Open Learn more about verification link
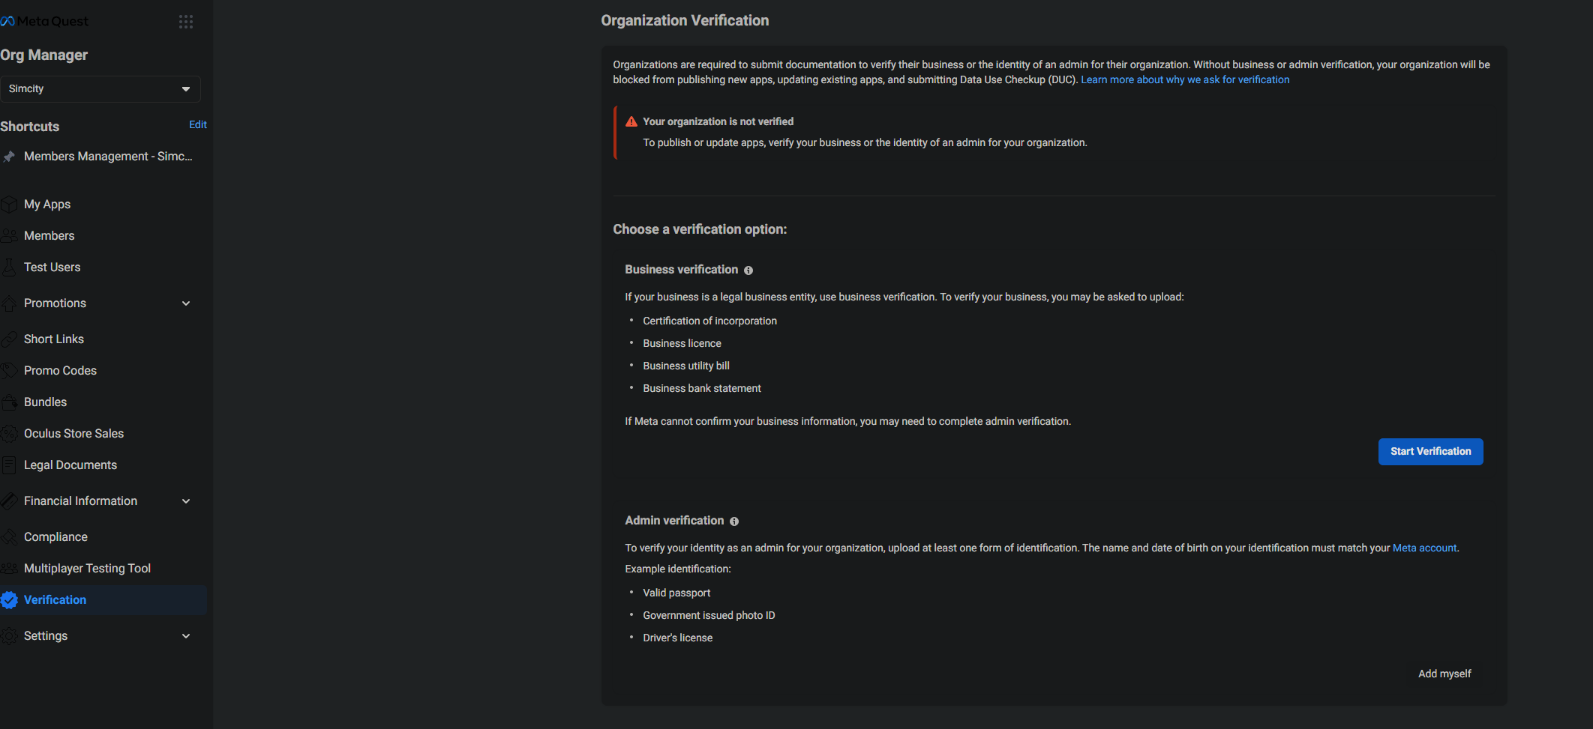Screen dimensions: 1593x729 pos(1185,80)
